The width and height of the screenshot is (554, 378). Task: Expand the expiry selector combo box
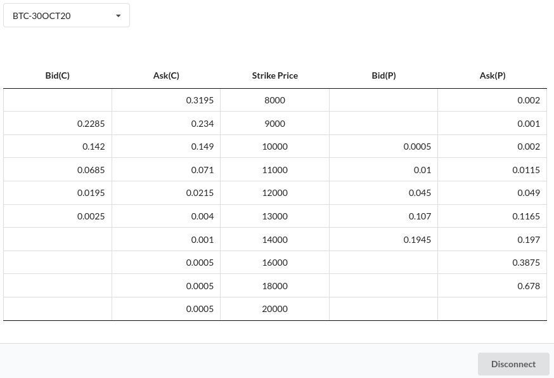pyautogui.click(x=67, y=15)
